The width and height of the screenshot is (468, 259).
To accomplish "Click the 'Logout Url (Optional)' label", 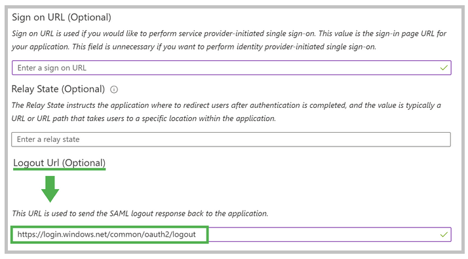I will click(60, 163).
